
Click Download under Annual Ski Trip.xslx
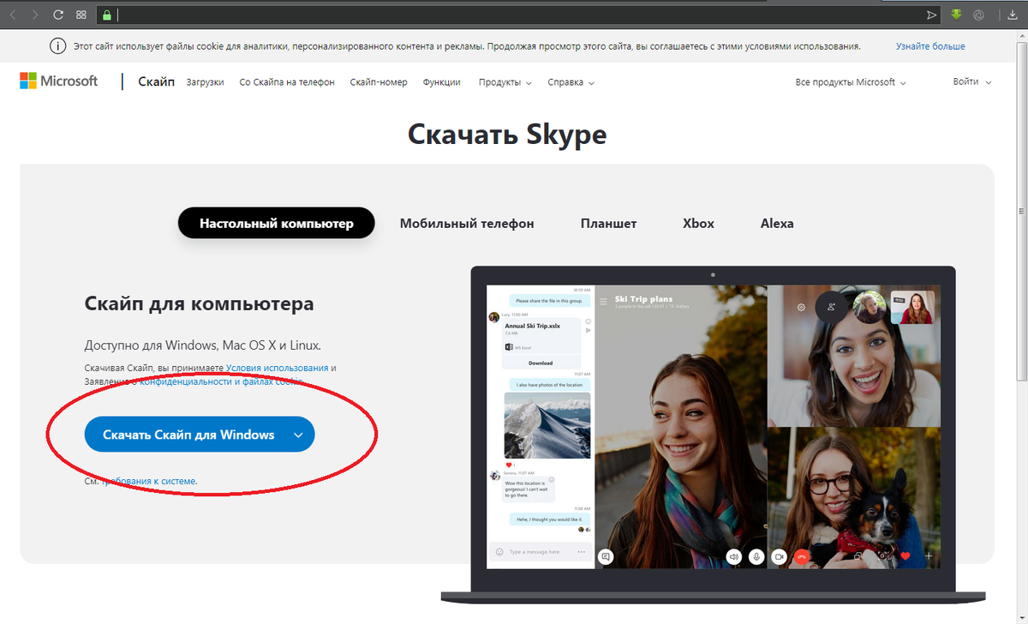541,363
